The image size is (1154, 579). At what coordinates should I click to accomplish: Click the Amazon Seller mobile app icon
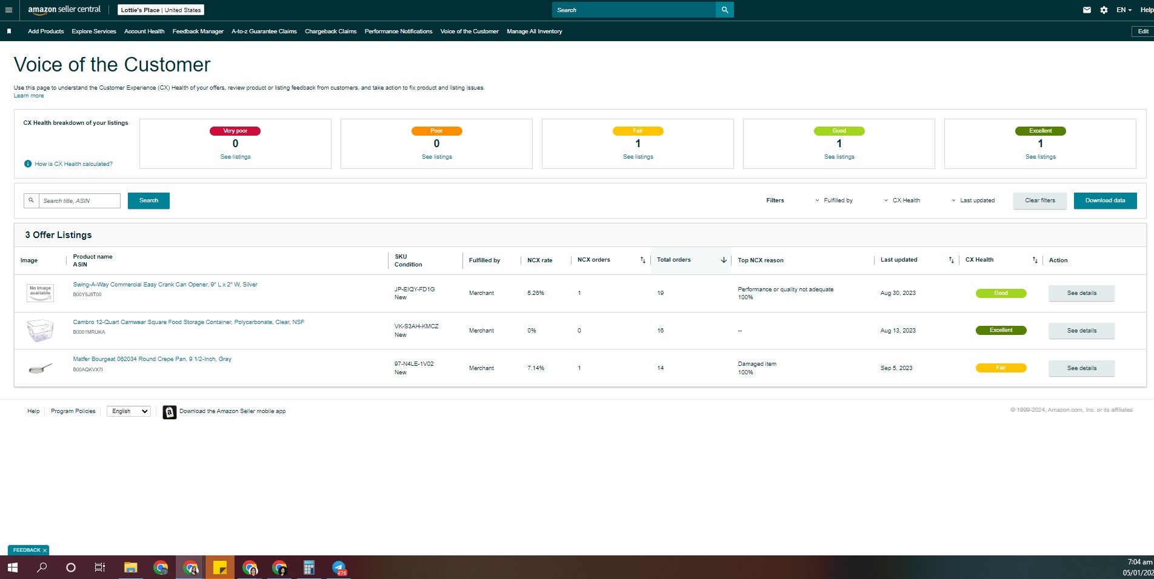[x=170, y=412]
